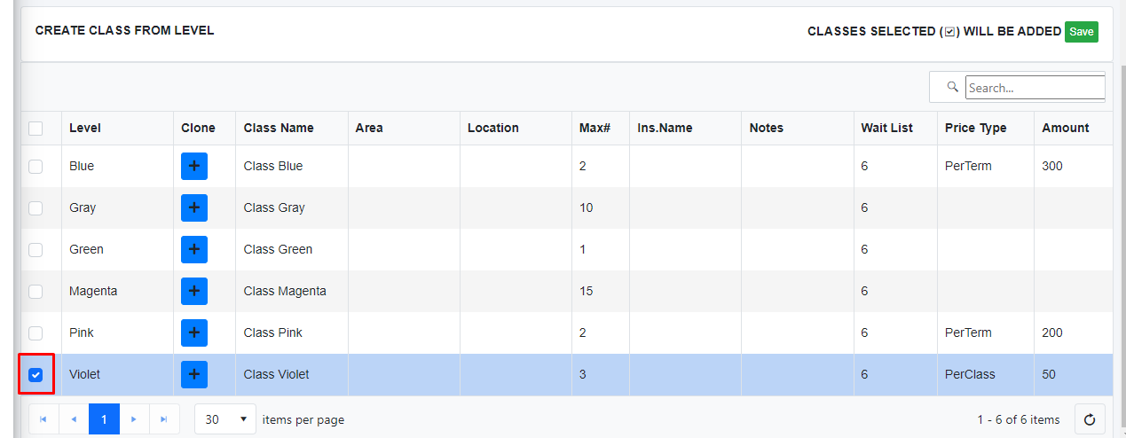
Task: Clone the Green level with plus icon
Action: [194, 249]
